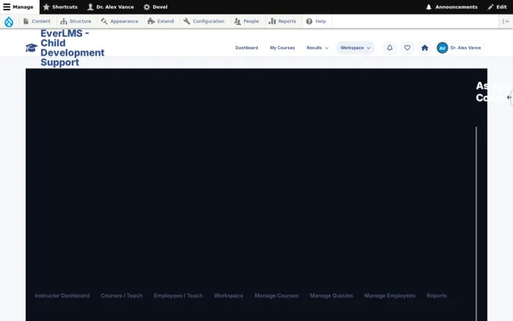
Task: Expand the Results dropdown menu
Action: [317, 48]
